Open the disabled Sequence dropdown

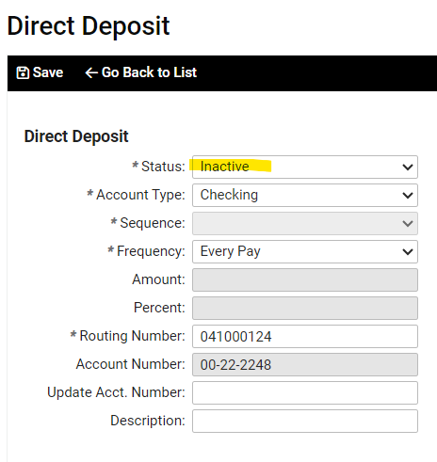(x=305, y=223)
